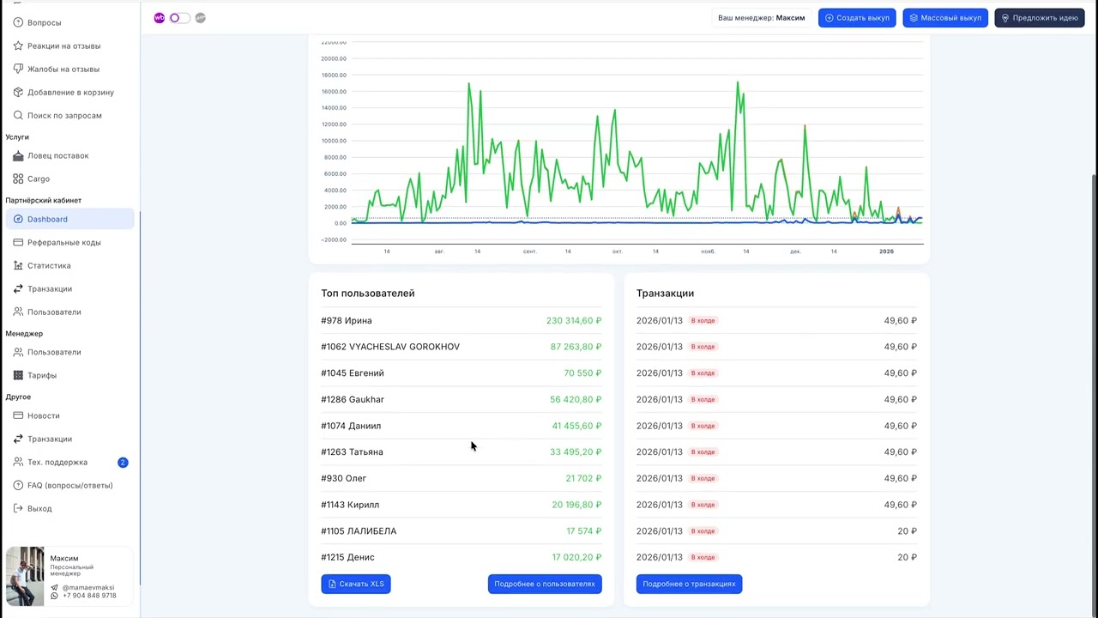Viewport: 1098px width, 618px height.
Task: Download the top users XLS file
Action: point(356,584)
